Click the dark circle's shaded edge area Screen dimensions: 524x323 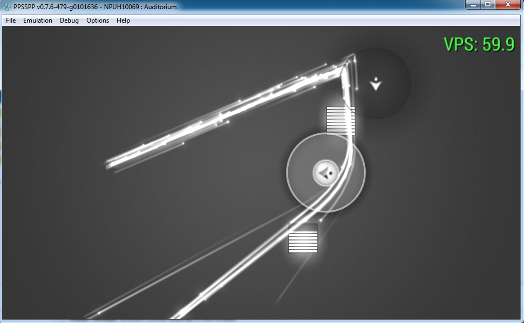(399, 97)
